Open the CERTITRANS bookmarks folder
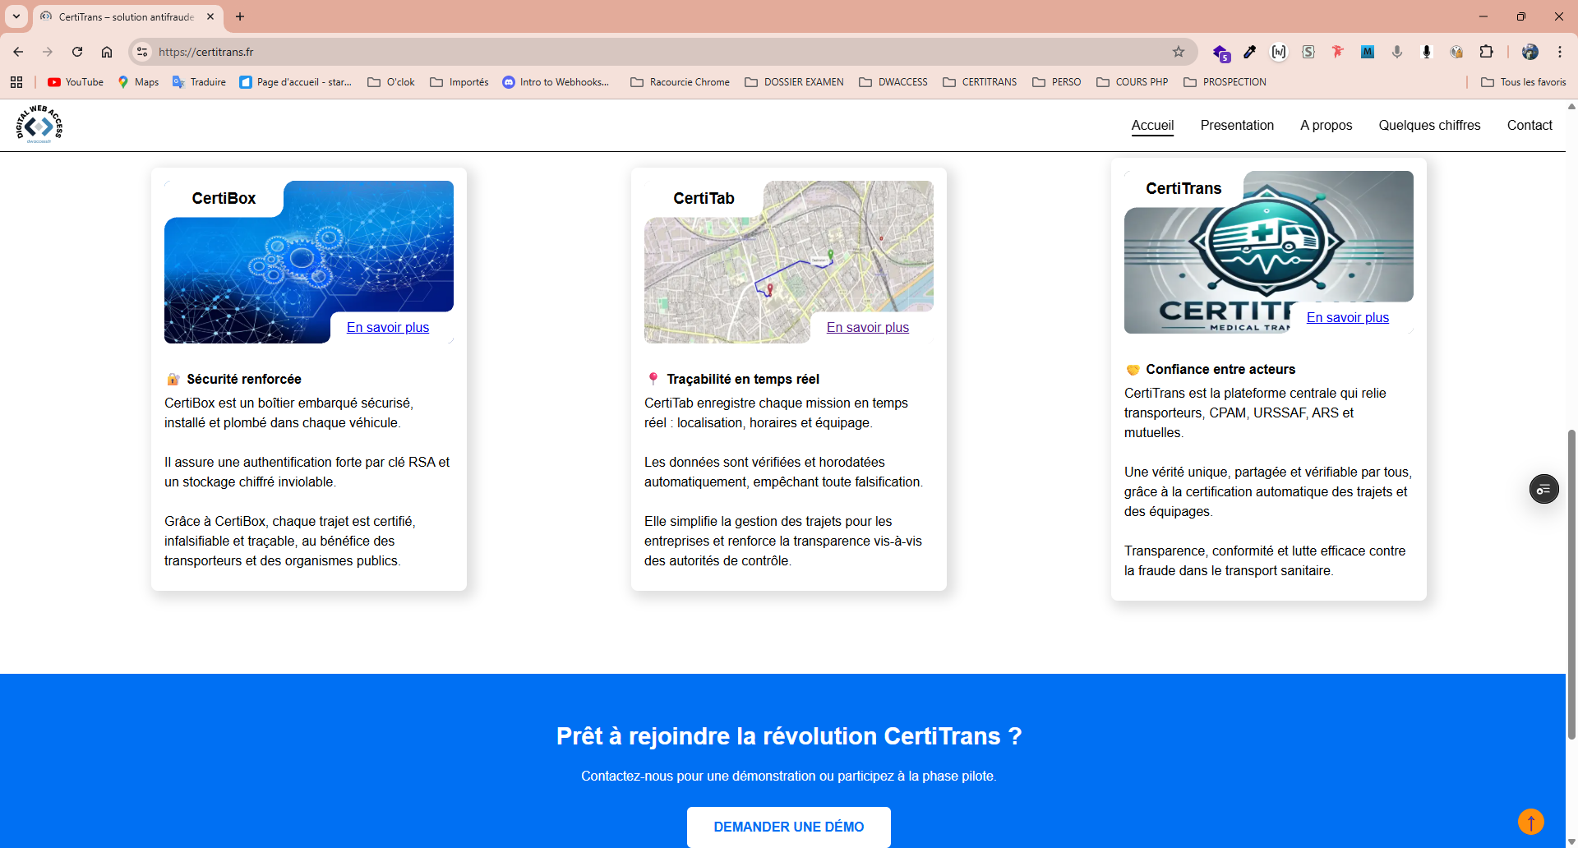Viewport: 1578px width, 848px height. click(980, 82)
